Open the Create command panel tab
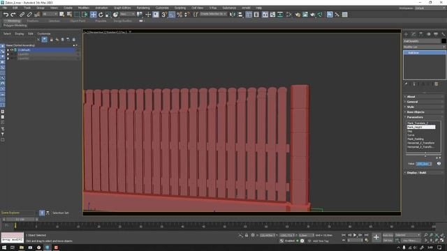 pos(406,34)
